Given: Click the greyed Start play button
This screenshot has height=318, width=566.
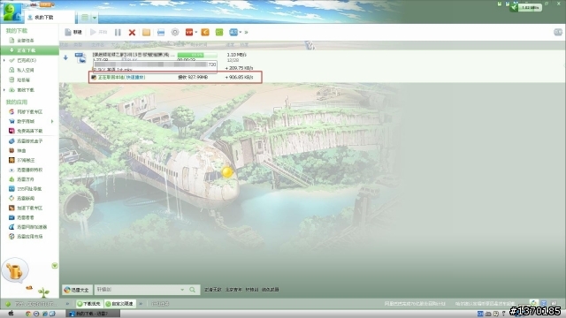Looking at the screenshot, I should coord(98,33).
